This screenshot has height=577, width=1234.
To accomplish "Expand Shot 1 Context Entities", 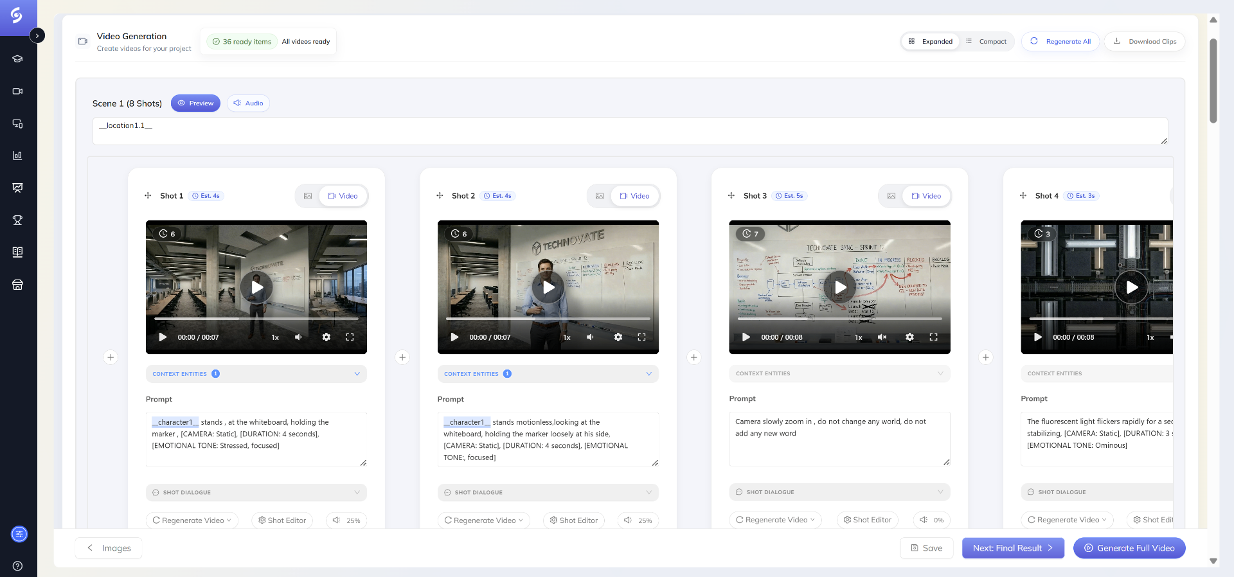I will pos(256,373).
